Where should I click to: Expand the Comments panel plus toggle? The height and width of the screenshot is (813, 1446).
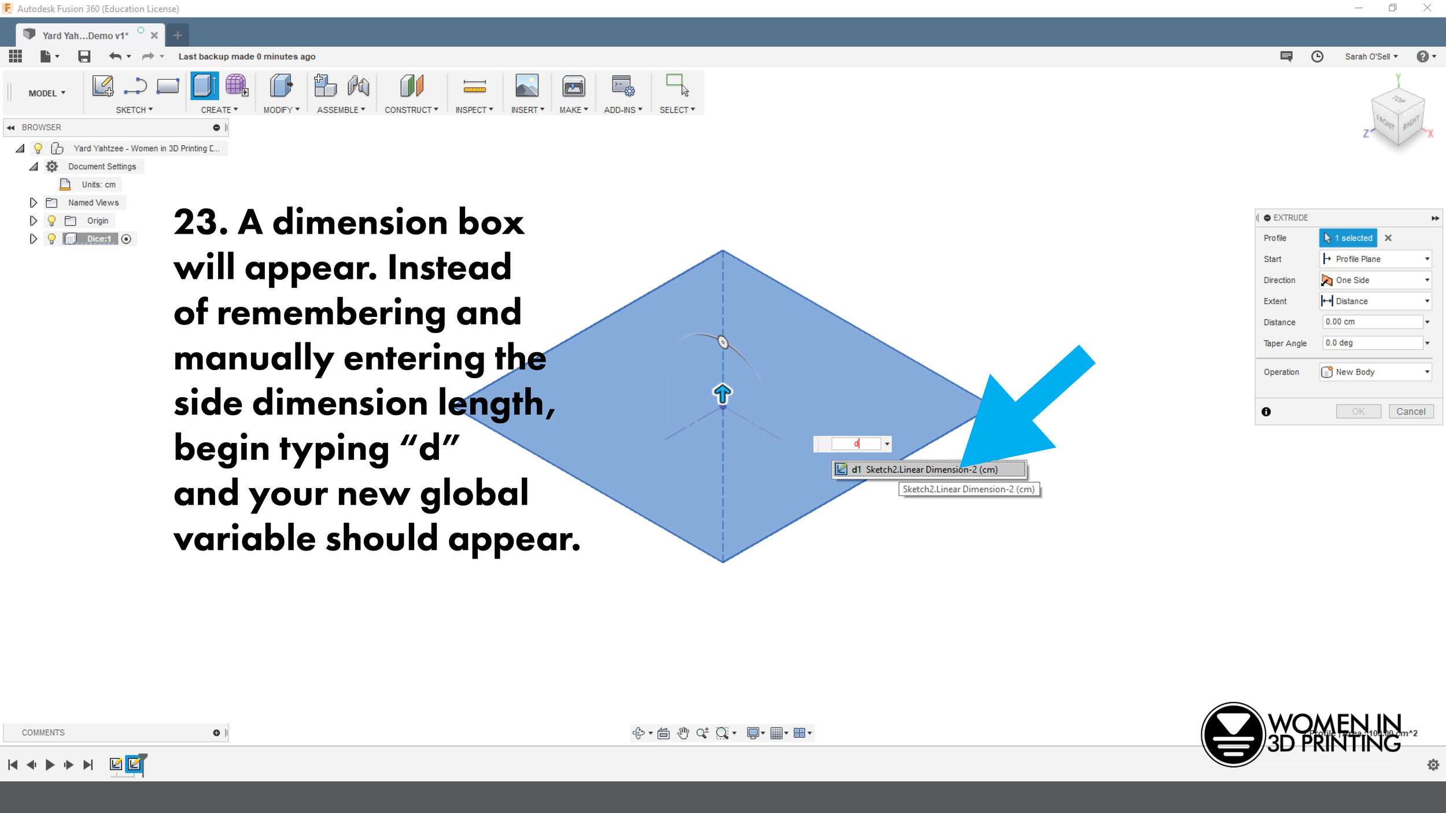pos(216,733)
